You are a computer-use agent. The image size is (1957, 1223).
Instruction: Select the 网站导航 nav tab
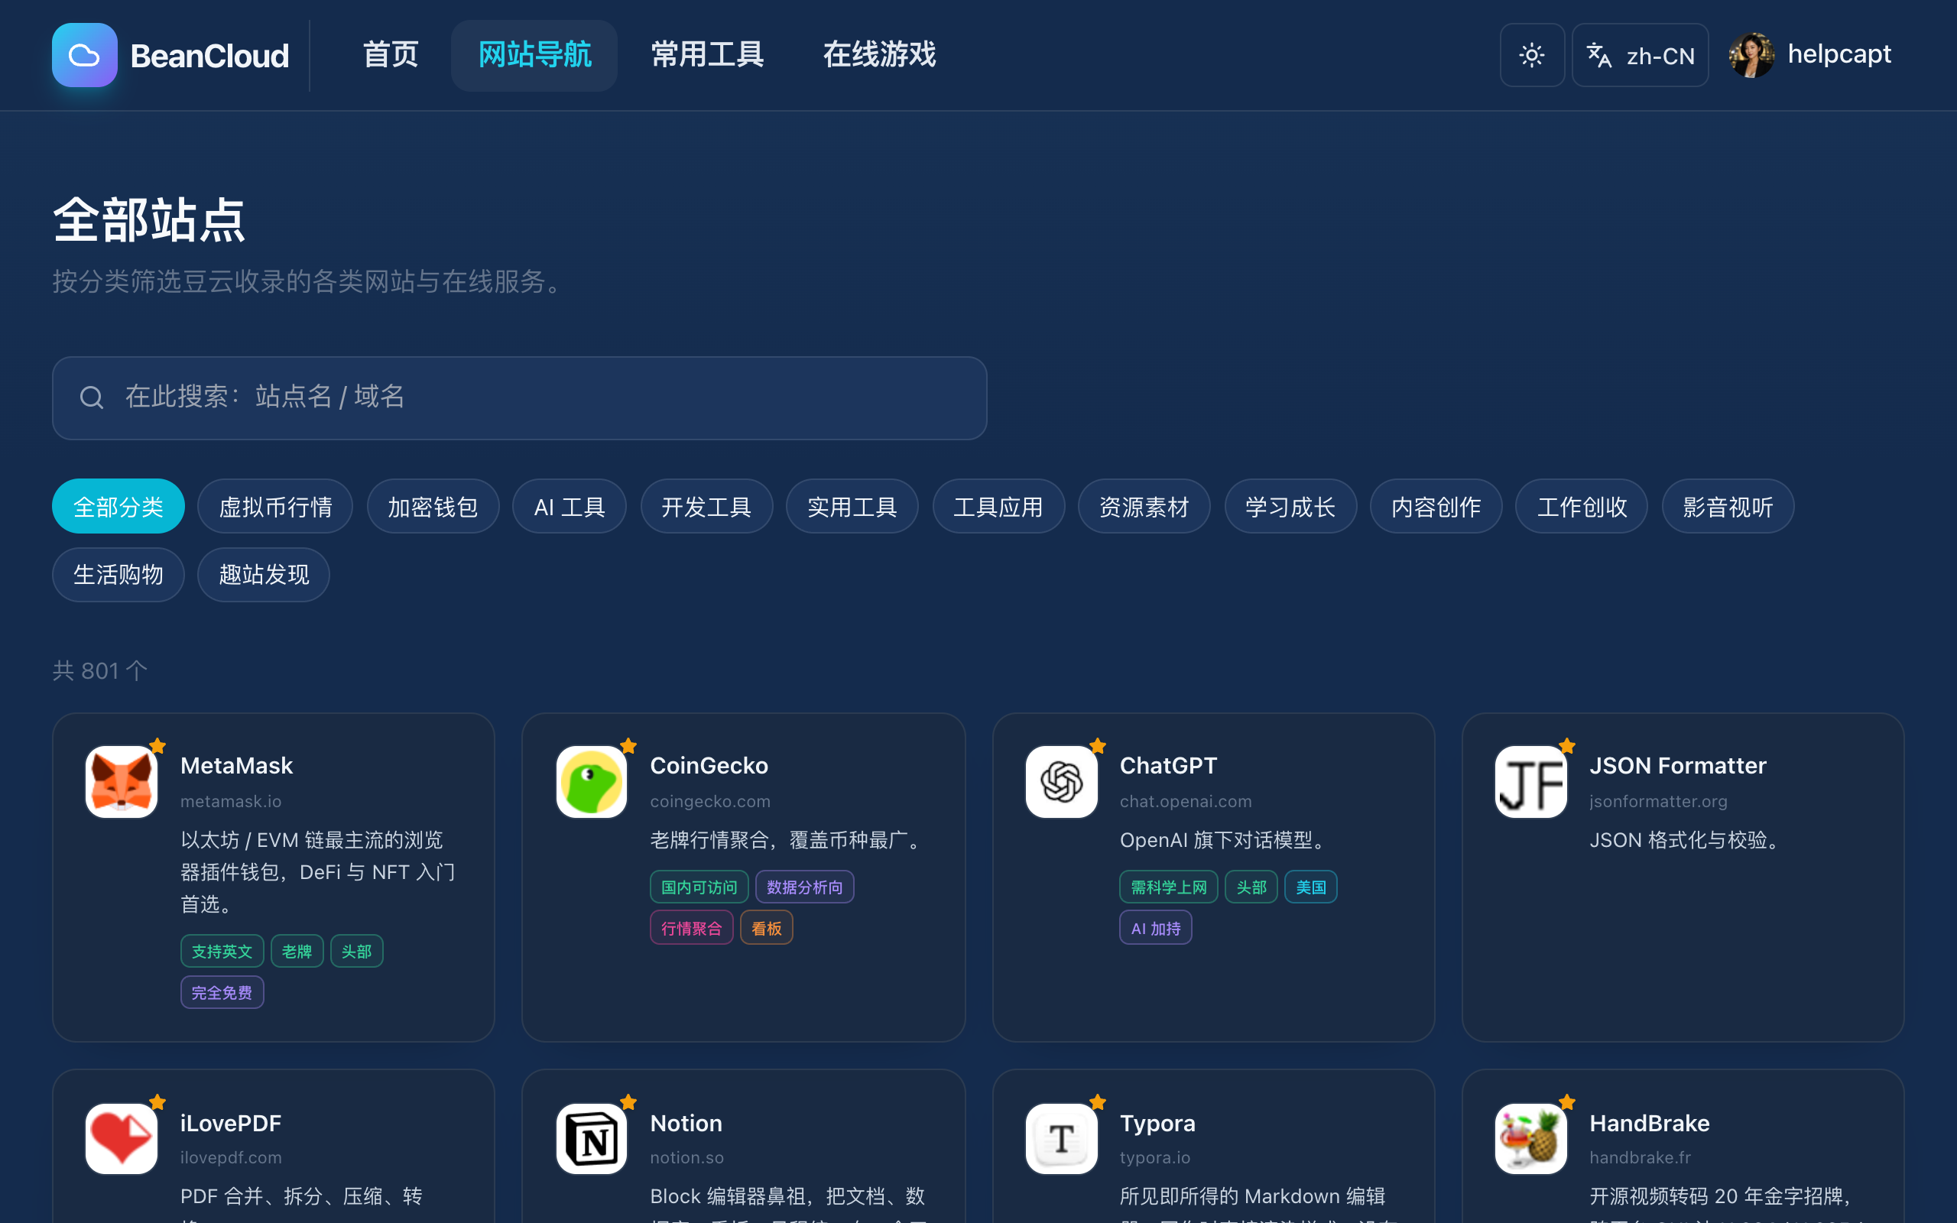534,55
